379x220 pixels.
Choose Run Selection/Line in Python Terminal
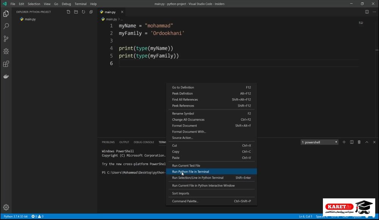point(211,178)
